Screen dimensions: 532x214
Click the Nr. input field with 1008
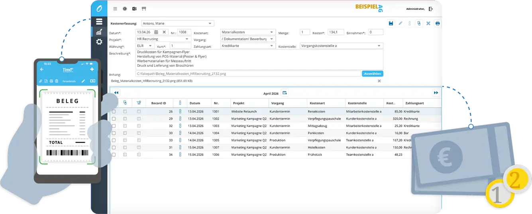(185, 32)
